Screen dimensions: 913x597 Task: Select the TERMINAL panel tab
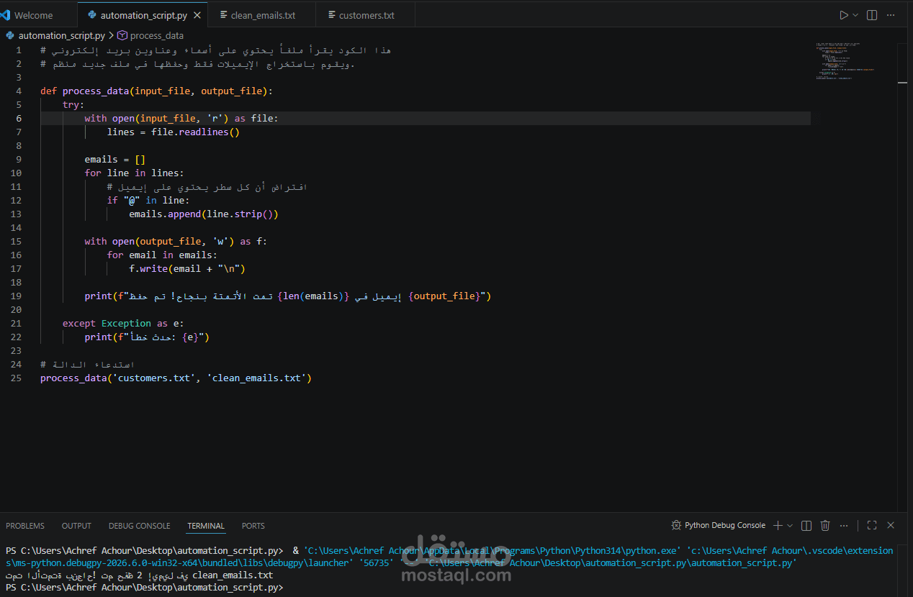[x=206, y=526]
